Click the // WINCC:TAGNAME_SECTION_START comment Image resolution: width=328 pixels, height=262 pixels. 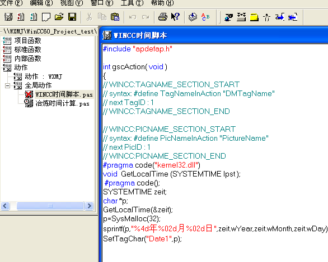(171, 84)
